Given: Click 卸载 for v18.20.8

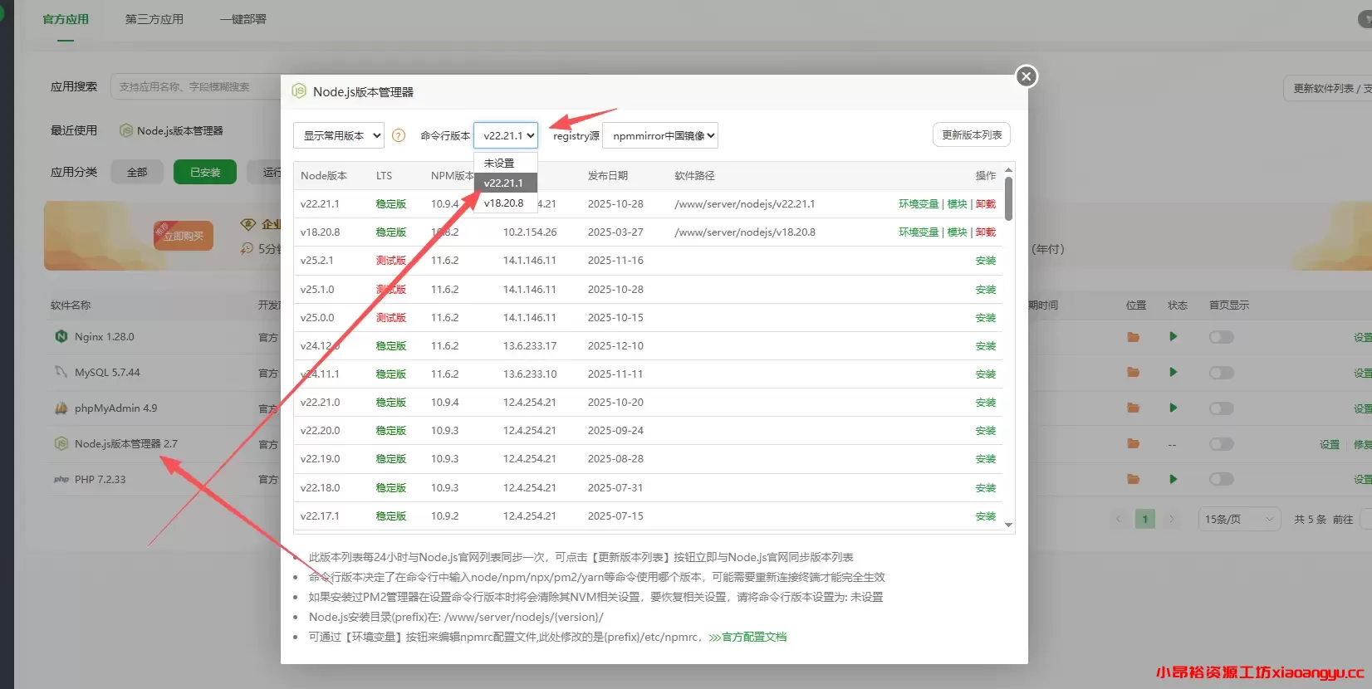Looking at the screenshot, I should [x=986, y=232].
